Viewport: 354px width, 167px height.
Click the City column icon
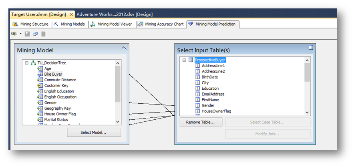point(197,83)
